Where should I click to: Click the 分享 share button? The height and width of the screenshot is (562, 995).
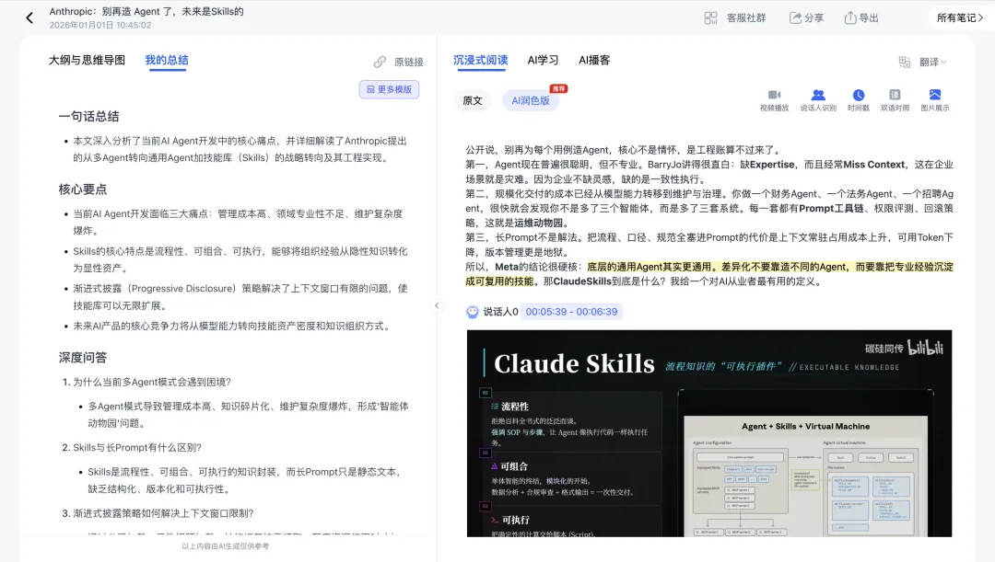click(806, 17)
